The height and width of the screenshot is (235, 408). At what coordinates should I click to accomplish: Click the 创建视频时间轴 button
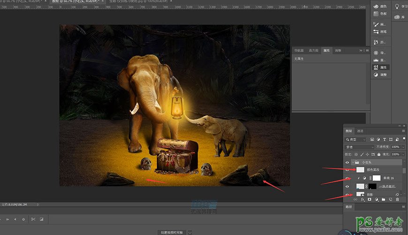172,232
